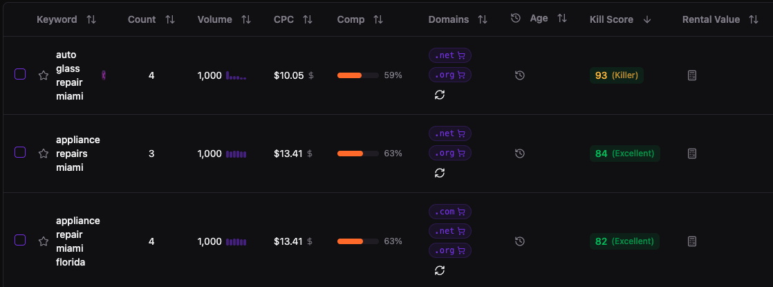Select the auto glass repair miami row checkbox
The width and height of the screenshot is (773, 287).
click(20, 74)
